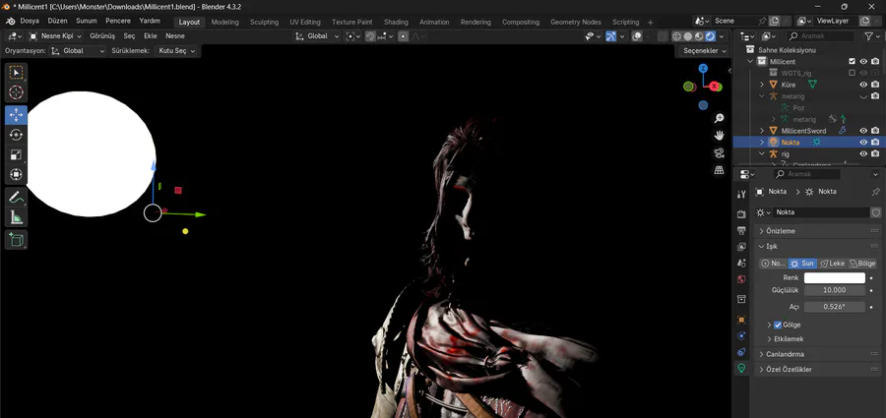Toggle proportional editing button
The width and height of the screenshot is (886, 418).
[403, 36]
